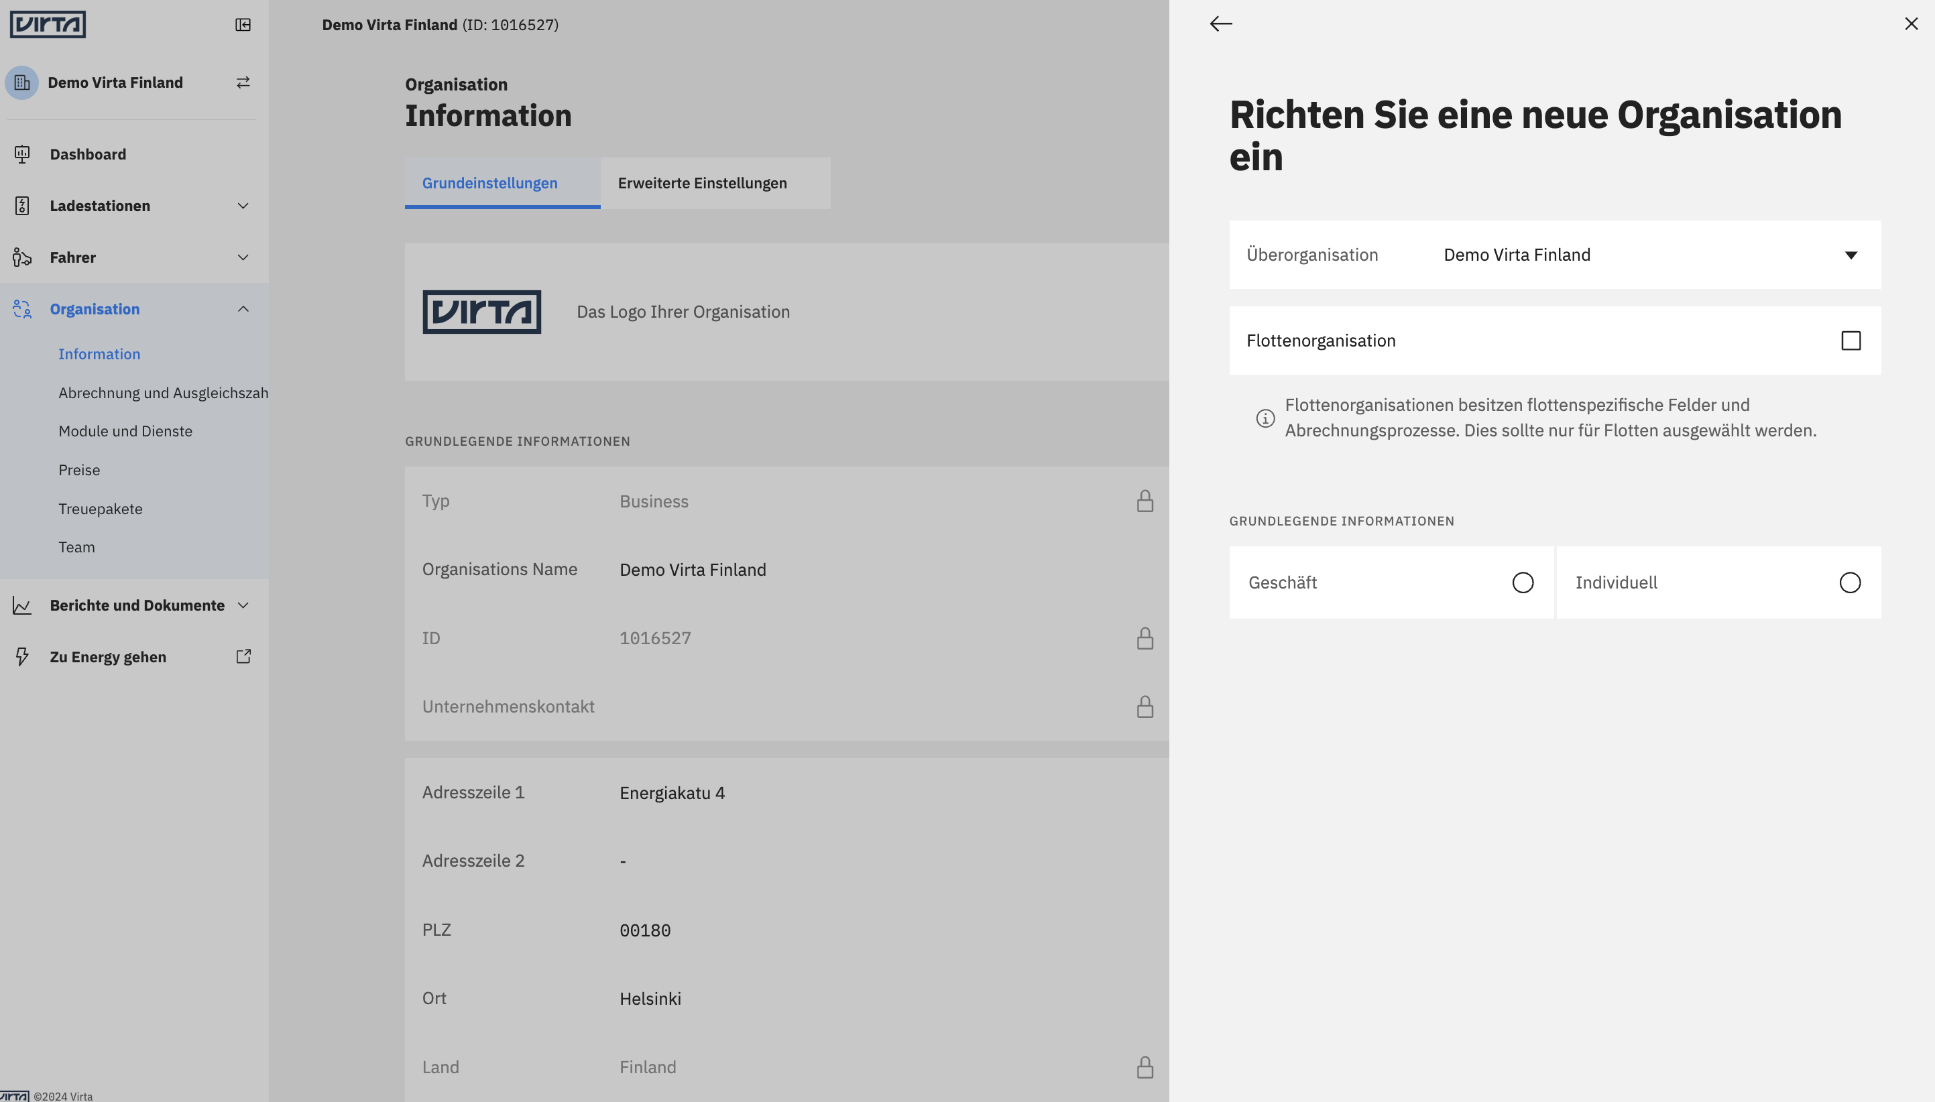
Task: Click the Adresszeile 1 value Energiakatu 4
Action: click(x=672, y=793)
